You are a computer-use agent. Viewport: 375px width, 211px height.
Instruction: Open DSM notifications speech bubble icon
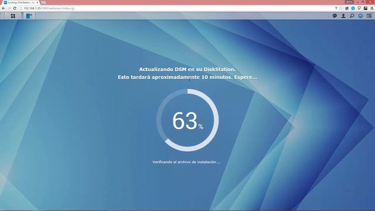click(x=335, y=16)
